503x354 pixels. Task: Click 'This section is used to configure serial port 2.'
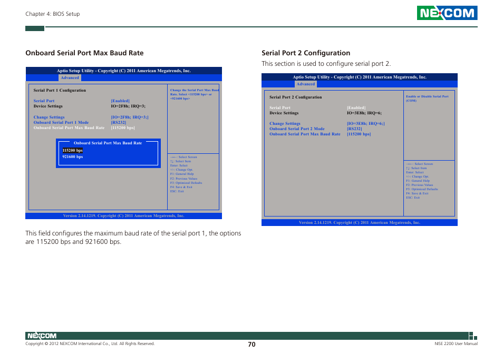tap(326, 63)
